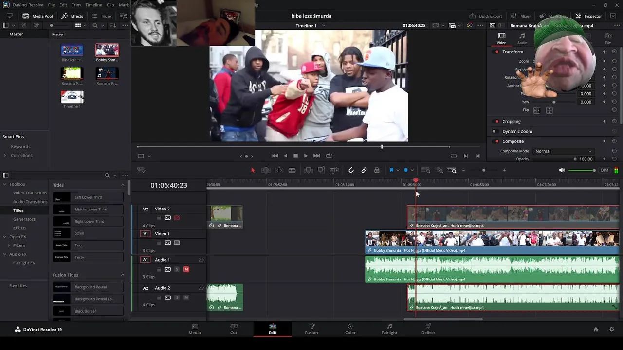Stop playback in the viewer
The image size is (623, 350).
pyautogui.click(x=295, y=156)
